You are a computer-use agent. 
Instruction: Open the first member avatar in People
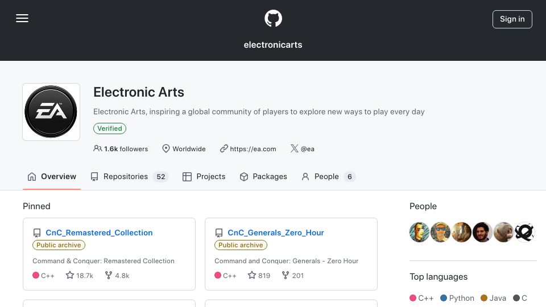click(x=420, y=232)
